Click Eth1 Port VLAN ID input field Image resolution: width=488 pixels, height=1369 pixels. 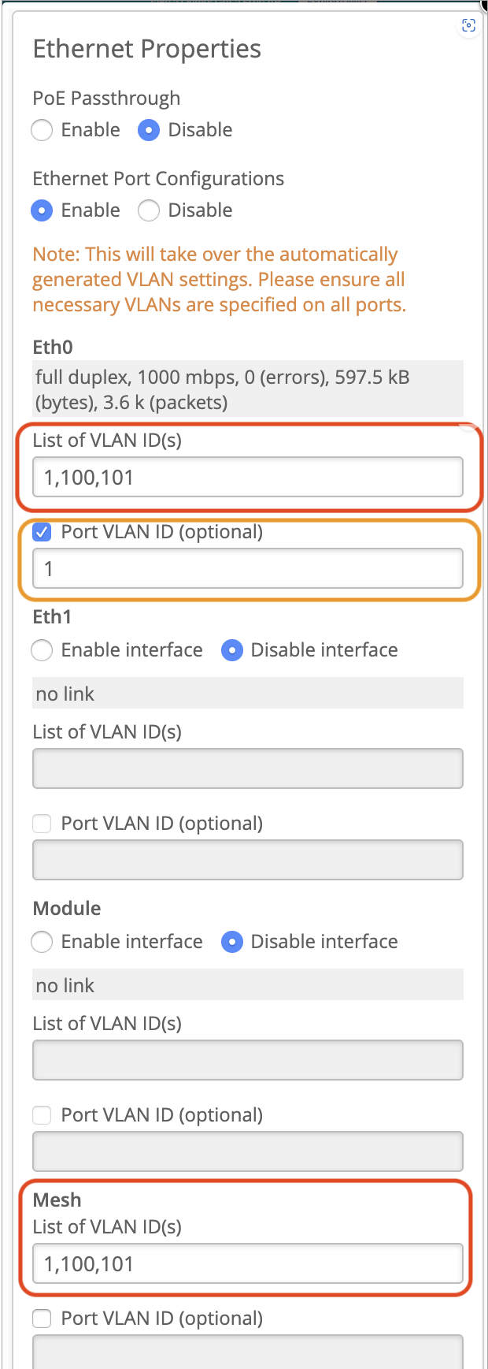(x=247, y=860)
